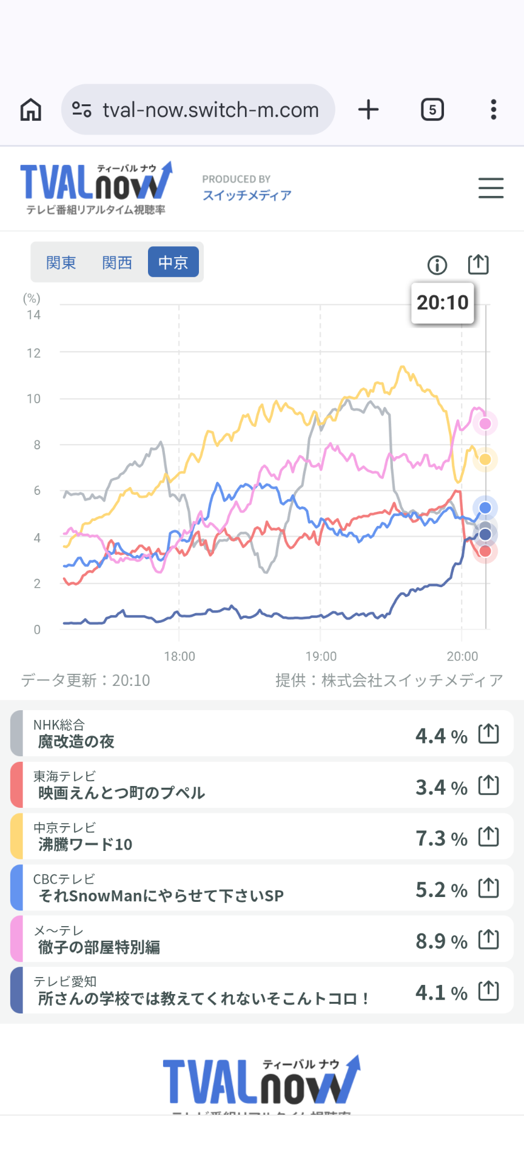
Task: Click the pink メ〜テレ data point on chart
Action: coord(485,423)
